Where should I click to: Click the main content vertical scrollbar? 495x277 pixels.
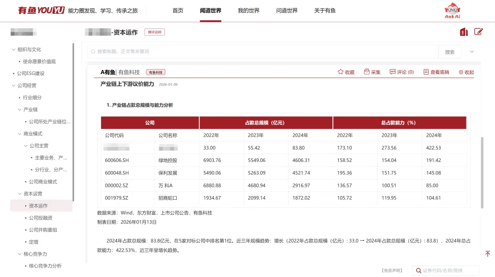(x=482, y=172)
